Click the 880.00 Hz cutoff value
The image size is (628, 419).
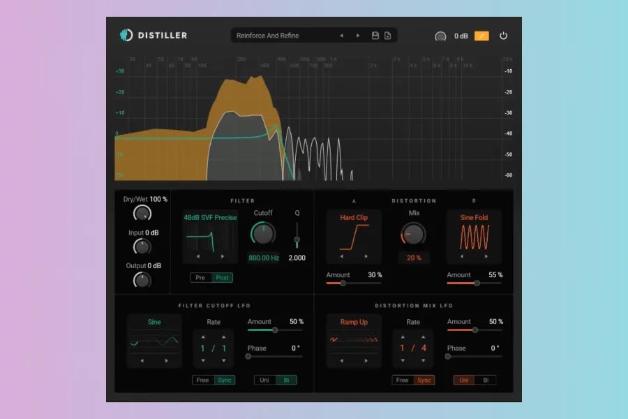(x=264, y=258)
